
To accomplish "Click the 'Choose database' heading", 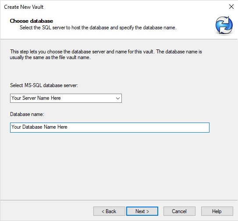I will [x=32, y=21].
